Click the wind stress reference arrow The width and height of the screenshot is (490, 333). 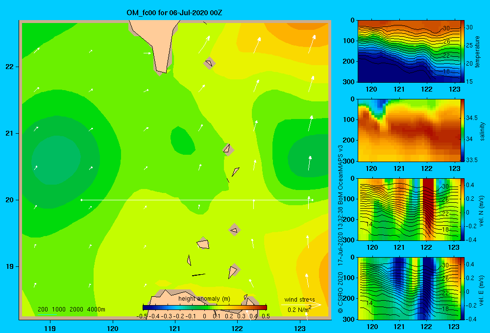(301, 305)
